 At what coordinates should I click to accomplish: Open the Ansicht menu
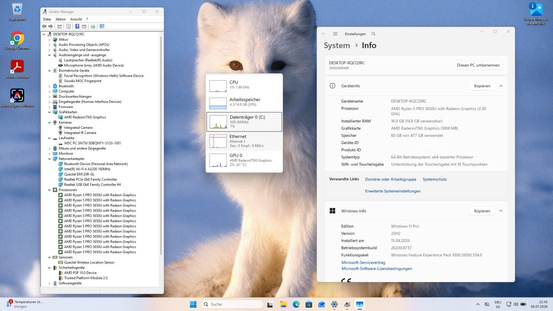76,19
